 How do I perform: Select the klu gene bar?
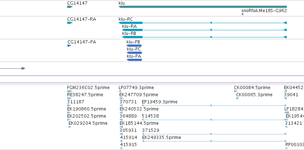click(x=203, y=7)
